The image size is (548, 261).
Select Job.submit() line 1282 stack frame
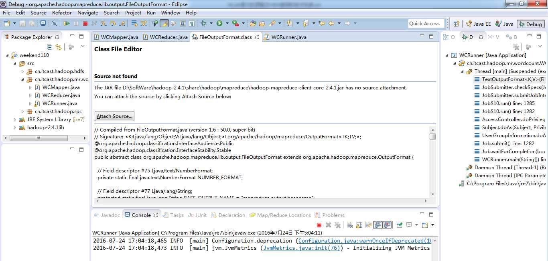(x=508, y=144)
